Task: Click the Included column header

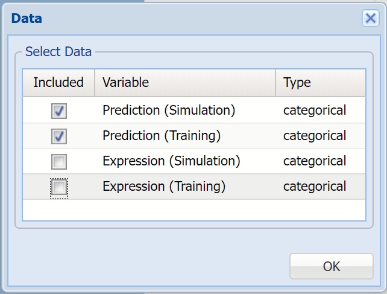Action: pyautogui.click(x=58, y=83)
